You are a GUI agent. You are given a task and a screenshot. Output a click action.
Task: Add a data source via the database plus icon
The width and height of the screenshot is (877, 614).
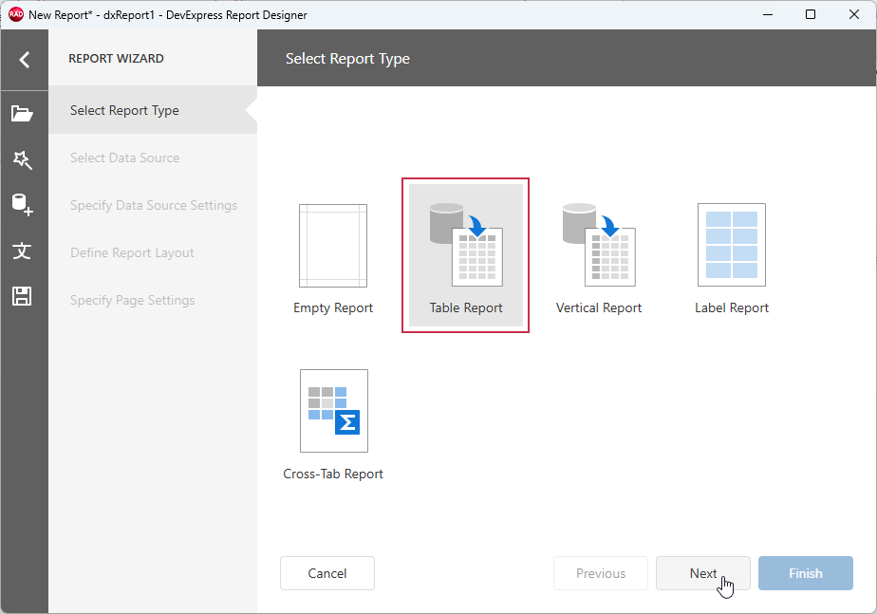23,205
